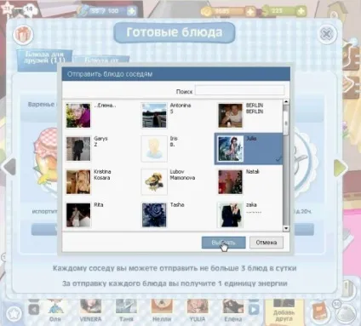
Task: Select neighbor ..Елена.. avatar
Action: click(x=78, y=116)
